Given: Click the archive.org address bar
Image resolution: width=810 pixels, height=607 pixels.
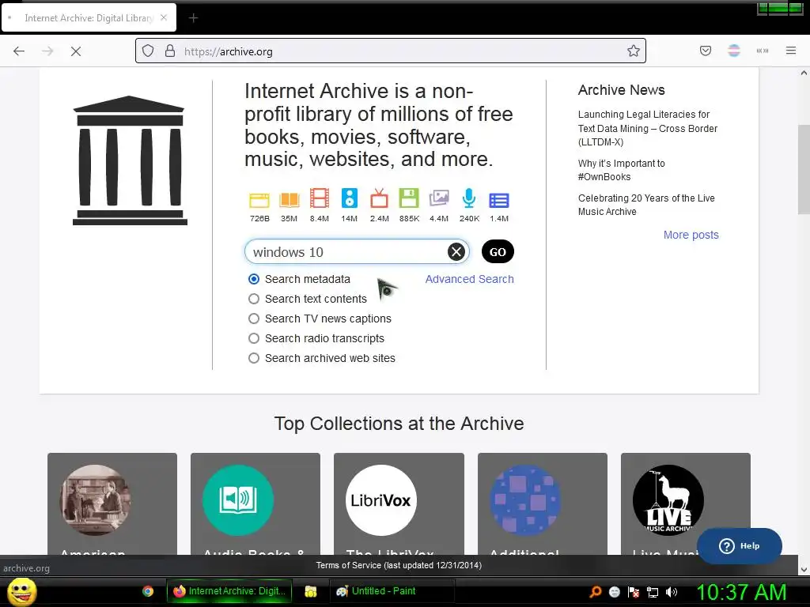Looking at the screenshot, I should click(x=391, y=51).
